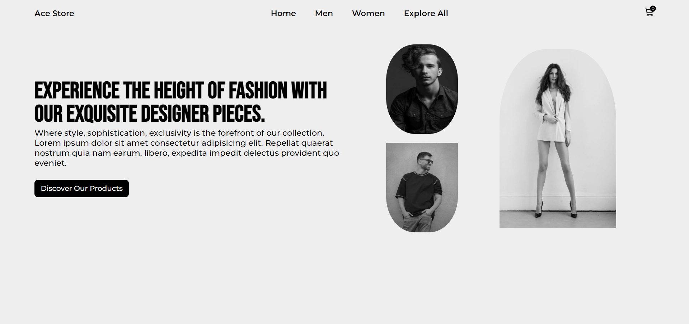Click the Ace Store brand name text
Screen dimensions: 689x324
pos(54,13)
